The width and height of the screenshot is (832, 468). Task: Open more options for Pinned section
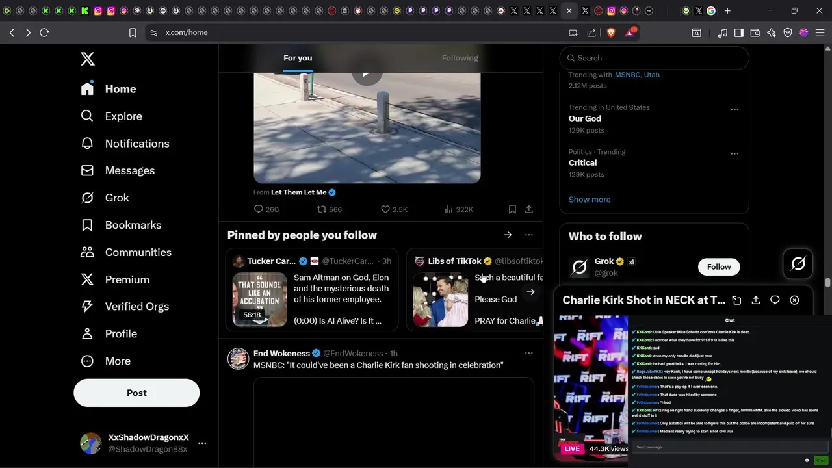click(529, 235)
